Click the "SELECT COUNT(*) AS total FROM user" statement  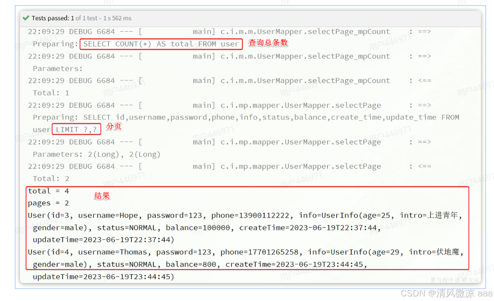click(161, 44)
